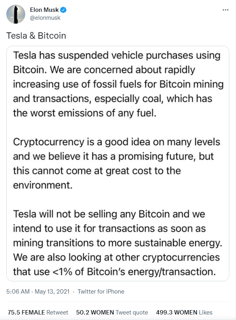
Task: Click the May 13, 2021 date text
Action: 52,292
